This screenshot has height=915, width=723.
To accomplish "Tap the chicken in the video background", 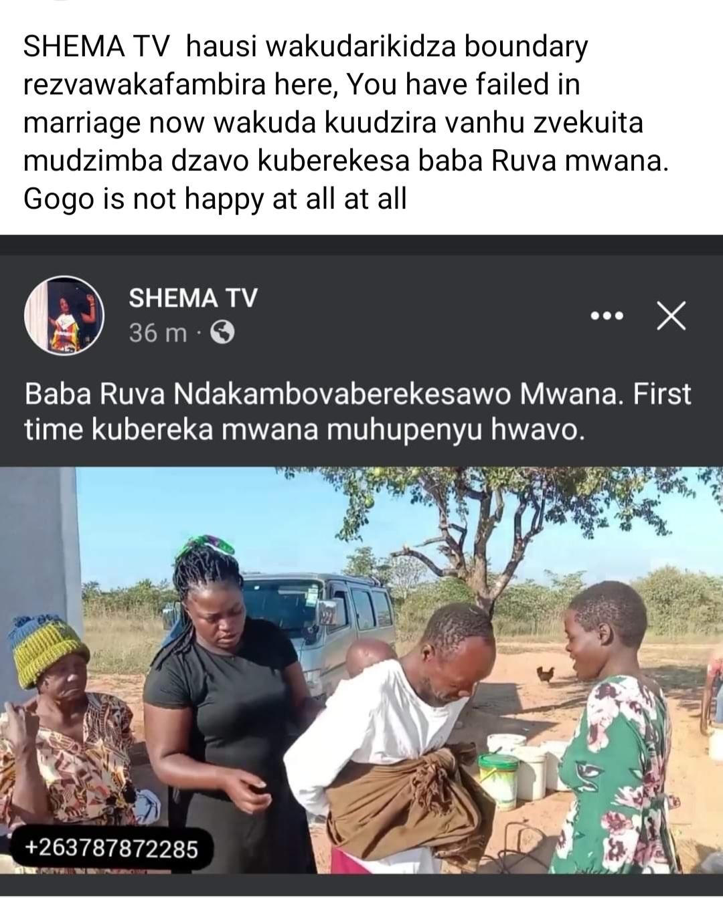I will click(546, 675).
